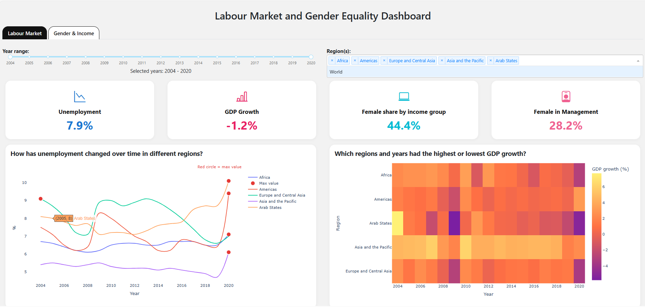Screen dimensions: 645x307
Task: Remove Arab States tag from regions
Action: click(x=491, y=61)
